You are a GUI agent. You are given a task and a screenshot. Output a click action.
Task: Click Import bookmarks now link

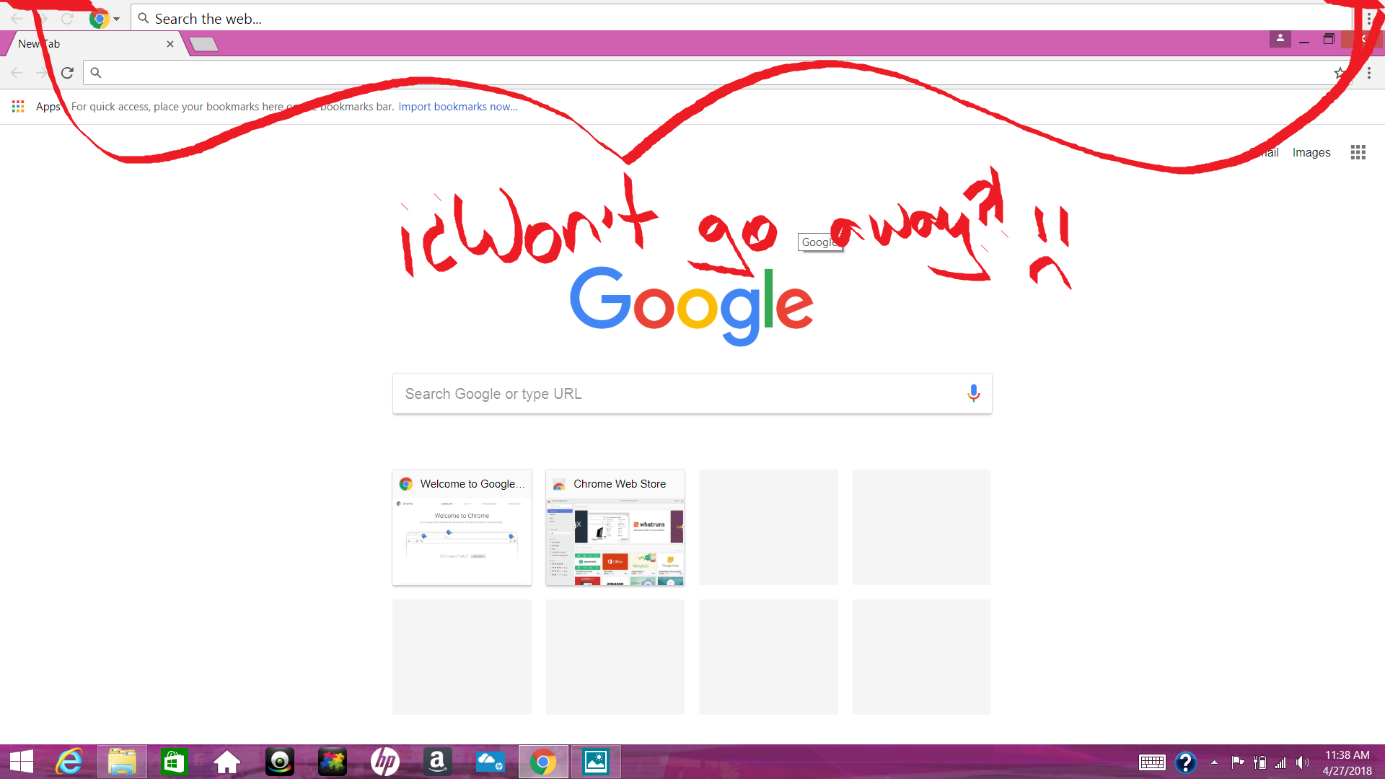[458, 107]
